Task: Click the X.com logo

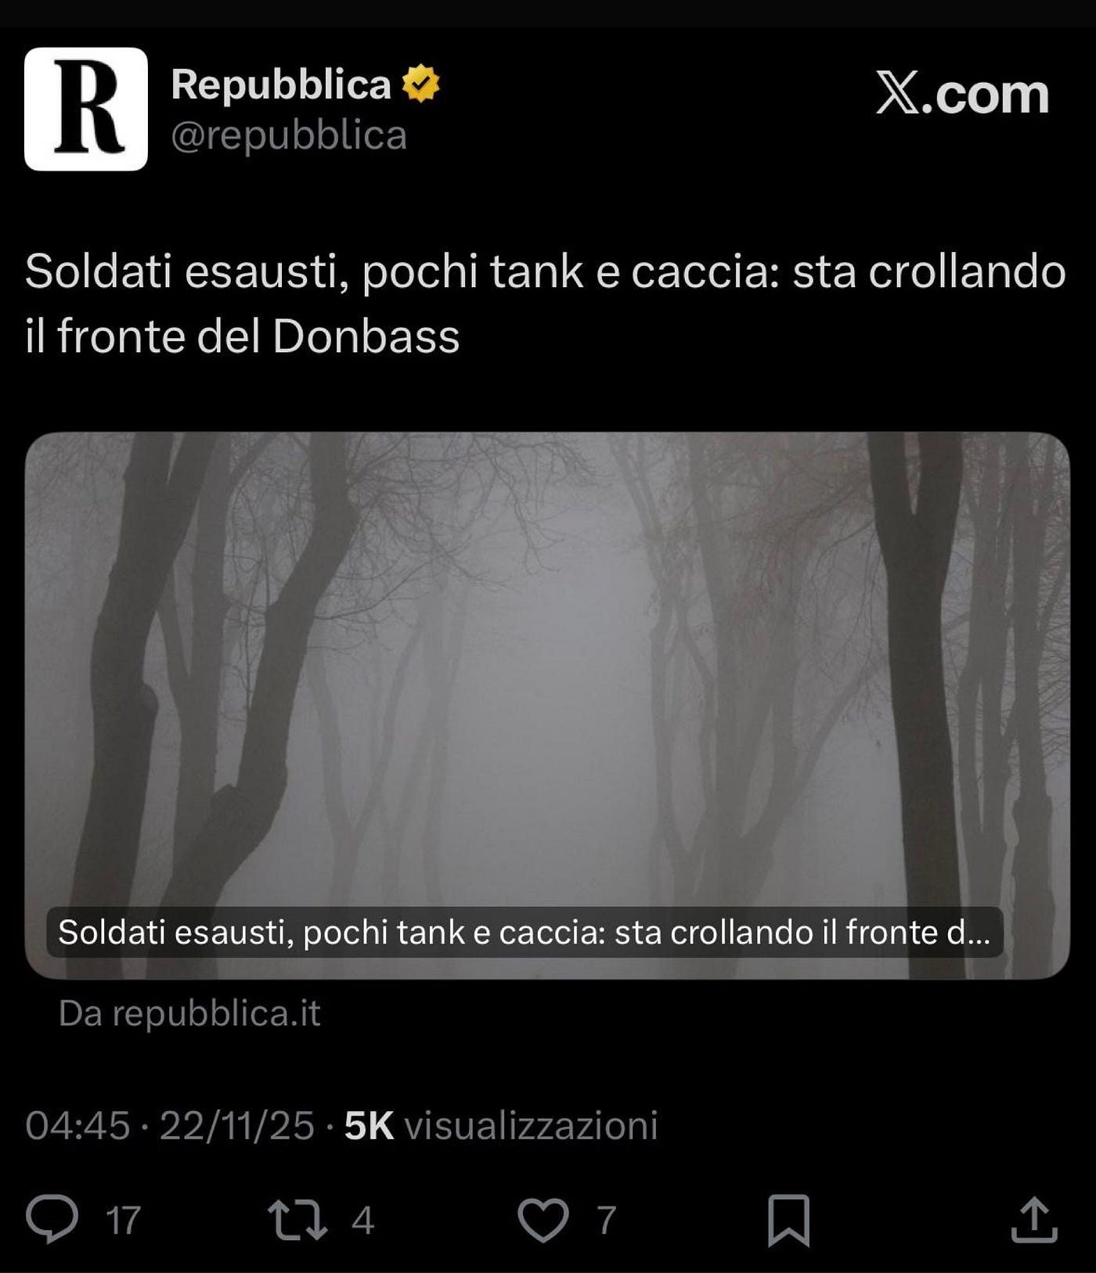Action: click(x=962, y=94)
